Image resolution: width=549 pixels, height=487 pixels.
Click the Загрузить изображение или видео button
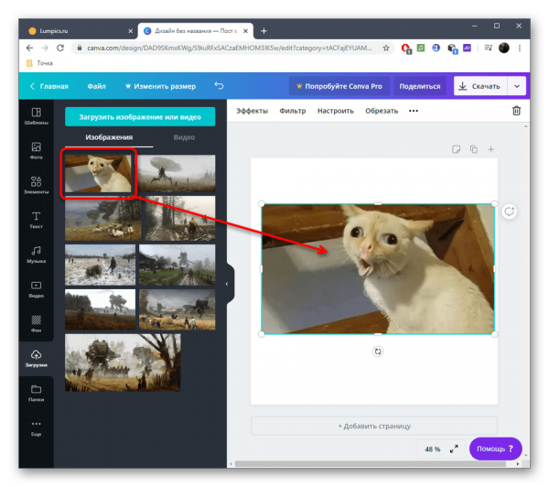(140, 116)
